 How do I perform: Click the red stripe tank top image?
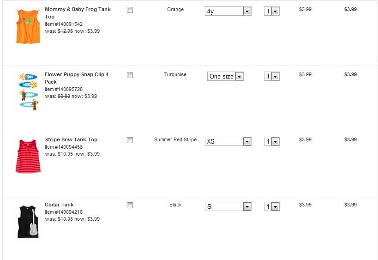[x=28, y=157]
